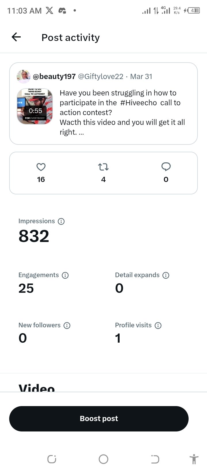Viewport: 207px width, 473px height.
Task: Tap the accessibility figure icon
Action: coord(194,459)
